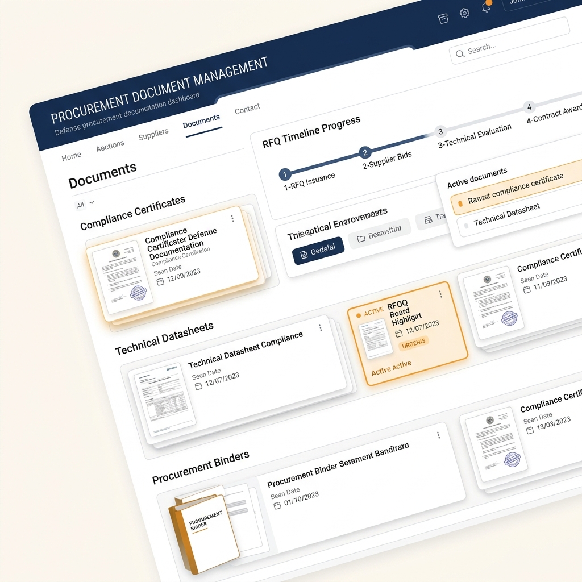
Task: Click the partially visible Tra button
Action: (433, 218)
